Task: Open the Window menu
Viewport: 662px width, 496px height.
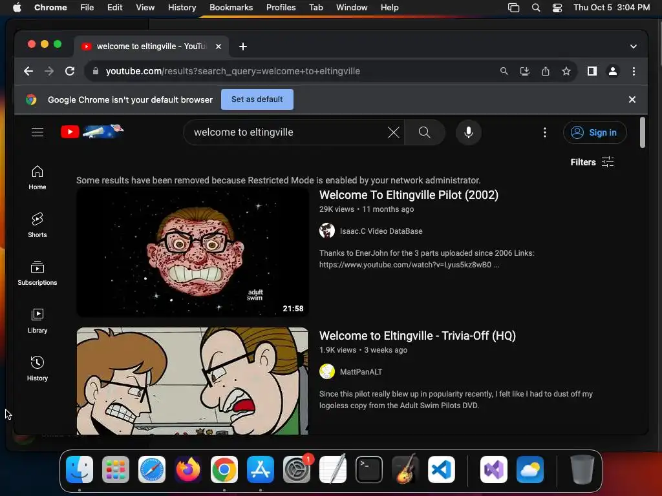Action: (x=352, y=8)
